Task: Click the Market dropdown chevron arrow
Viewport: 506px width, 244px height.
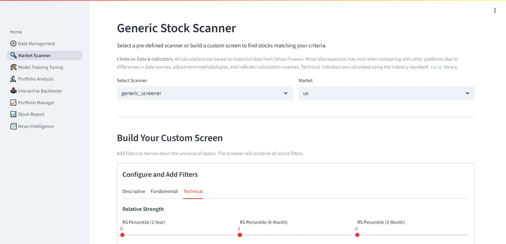Action: click(467, 93)
